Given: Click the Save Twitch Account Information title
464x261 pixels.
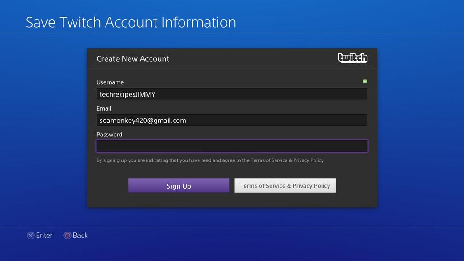Looking at the screenshot, I should click(x=131, y=22).
